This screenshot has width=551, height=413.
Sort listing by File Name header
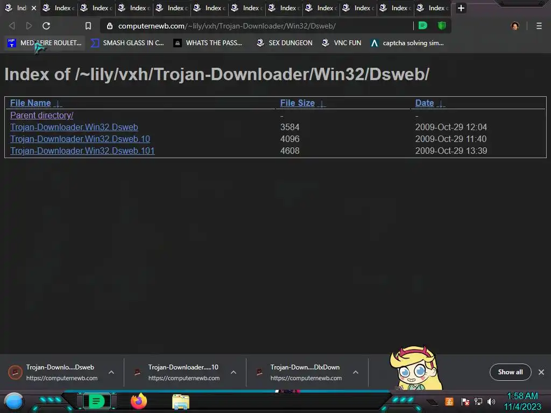(x=31, y=103)
